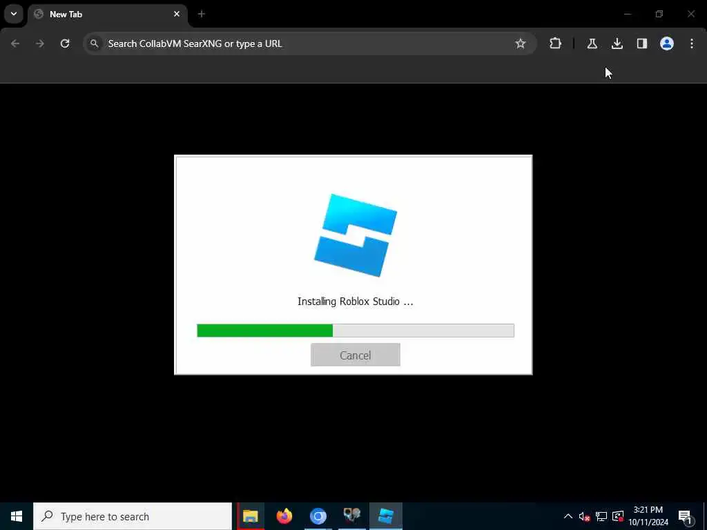Open the tab search dropdown arrow
Viewport: 707px width, 530px height.
click(x=14, y=14)
